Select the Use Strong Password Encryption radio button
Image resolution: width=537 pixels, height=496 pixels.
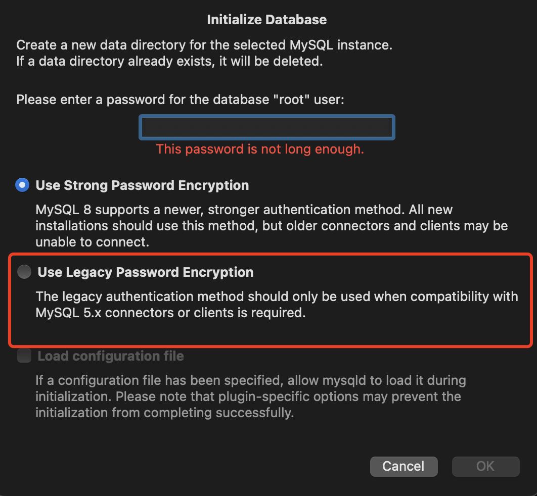coord(22,185)
